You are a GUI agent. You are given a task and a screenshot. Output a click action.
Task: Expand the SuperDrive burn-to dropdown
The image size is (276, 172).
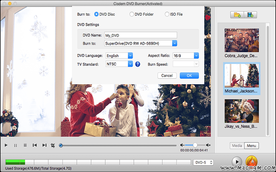coord(175,43)
